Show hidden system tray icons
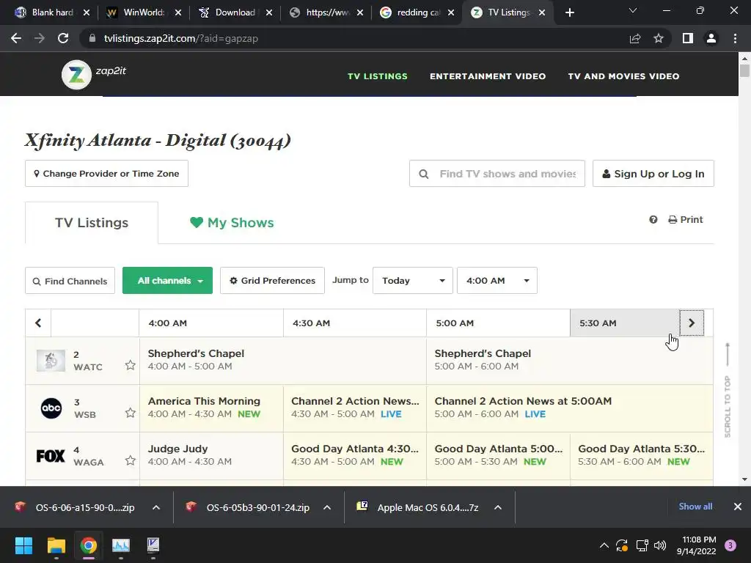This screenshot has width=751, height=563. click(604, 545)
